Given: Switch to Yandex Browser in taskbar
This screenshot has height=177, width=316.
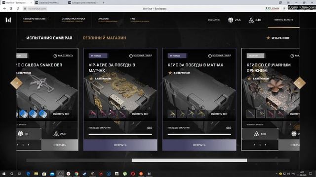Looking at the screenshot, I should pos(68,174).
